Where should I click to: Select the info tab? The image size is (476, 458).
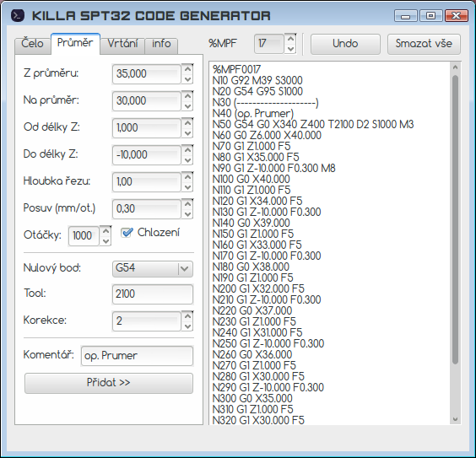[161, 44]
